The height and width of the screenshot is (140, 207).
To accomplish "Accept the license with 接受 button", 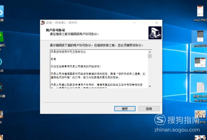I will click(125, 109).
